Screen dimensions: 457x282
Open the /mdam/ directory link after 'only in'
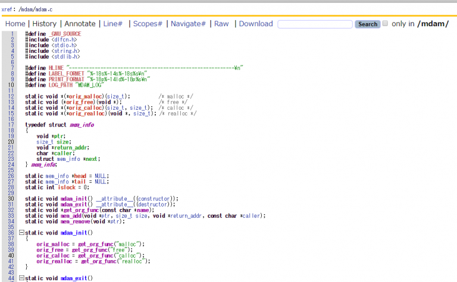click(433, 24)
